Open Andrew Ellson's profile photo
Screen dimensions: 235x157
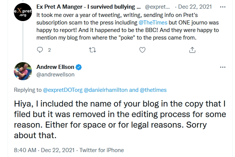tap(23, 71)
